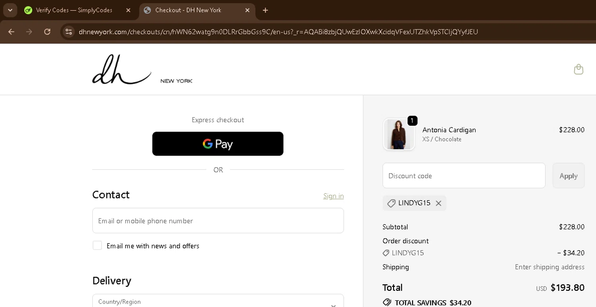This screenshot has height=307, width=596.
Task: Click the Total $193.80 amount
Action: click(567, 288)
